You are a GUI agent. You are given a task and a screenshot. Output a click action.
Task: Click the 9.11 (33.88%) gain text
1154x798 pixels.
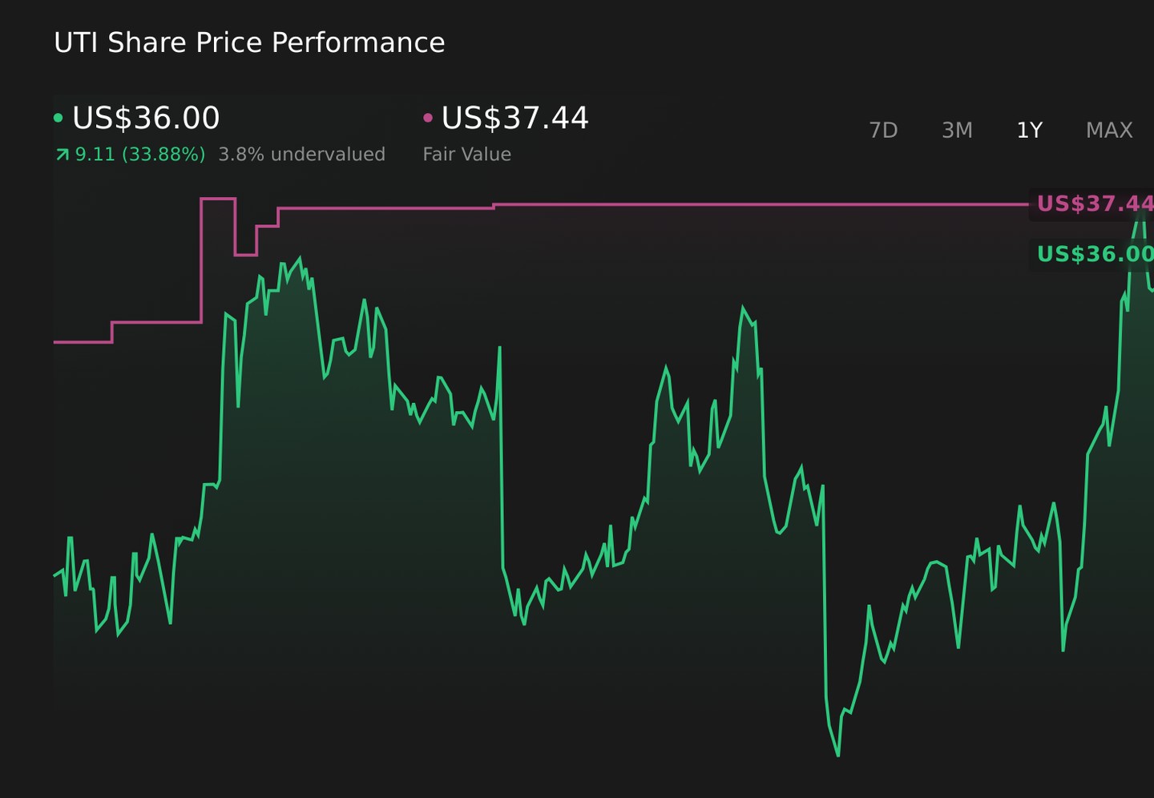point(140,154)
